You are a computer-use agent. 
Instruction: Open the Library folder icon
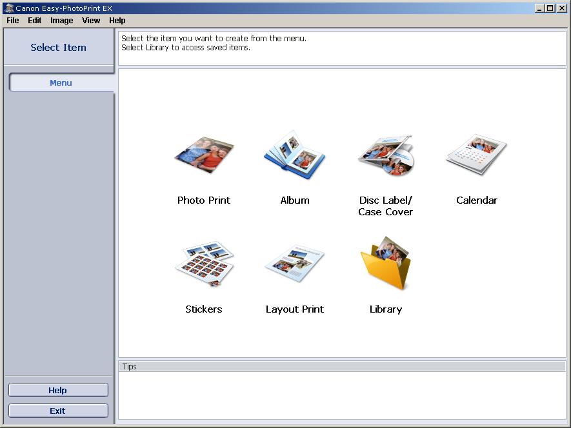coord(386,263)
